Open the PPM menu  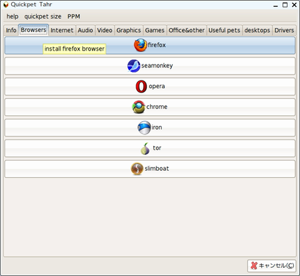74,16
